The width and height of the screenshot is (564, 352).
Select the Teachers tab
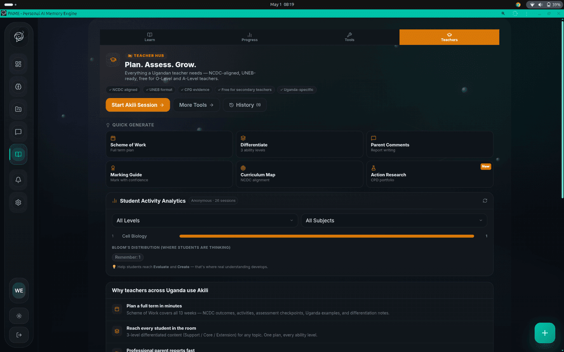tap(449, 37)
